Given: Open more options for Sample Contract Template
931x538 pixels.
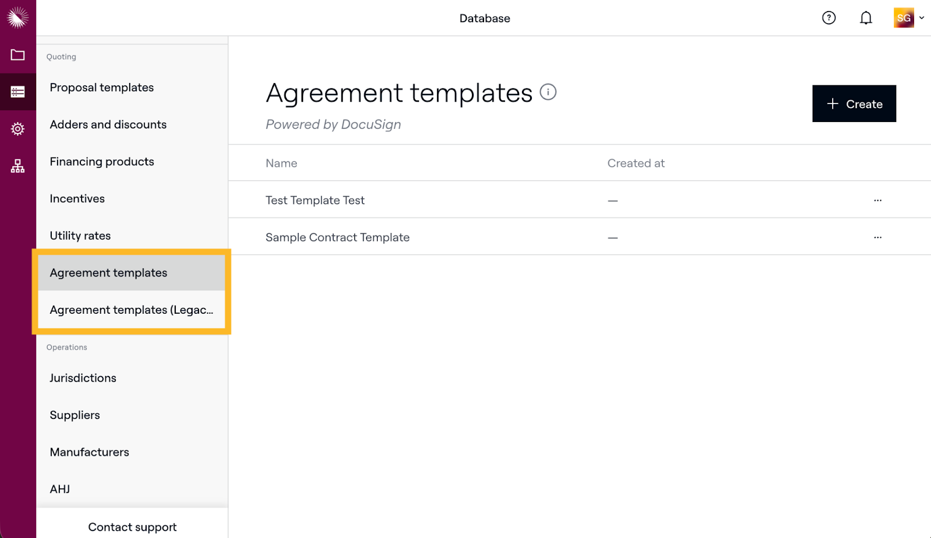Looking at the screenshot, I should (877, 238).
